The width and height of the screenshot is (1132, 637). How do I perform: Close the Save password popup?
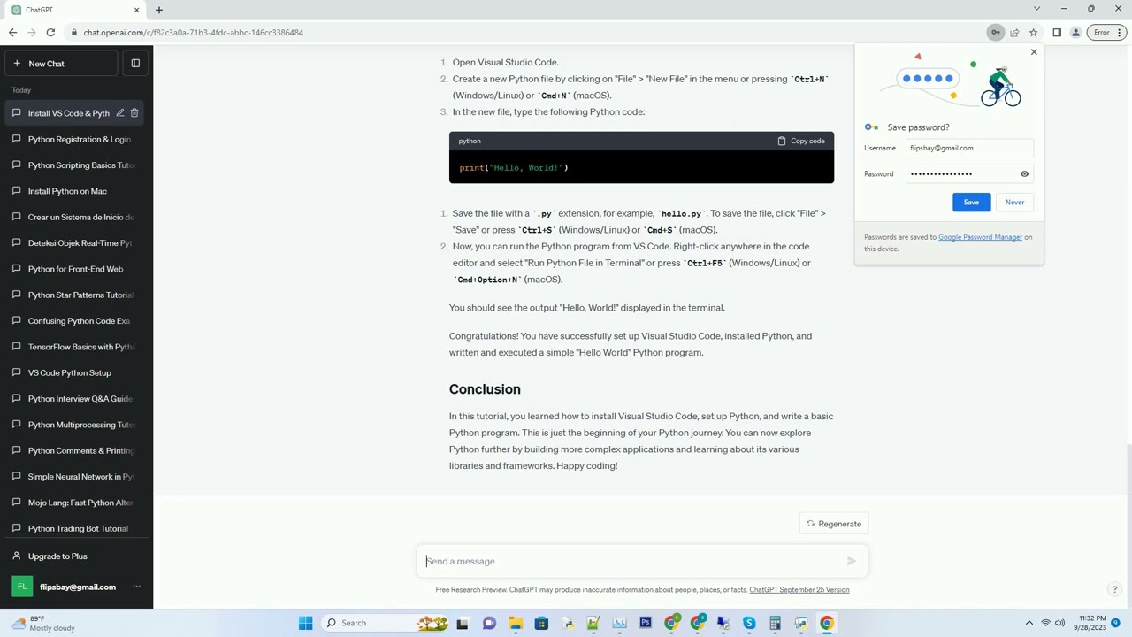pyautogui.click(x=1034, y=52)
